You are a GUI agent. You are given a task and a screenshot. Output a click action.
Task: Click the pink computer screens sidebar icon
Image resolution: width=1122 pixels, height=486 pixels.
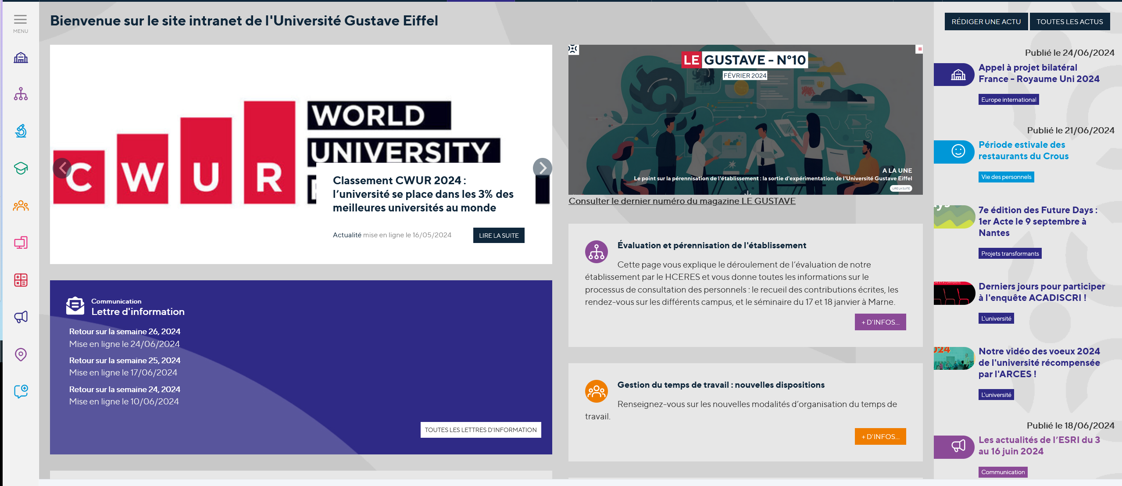coord(21,243)
